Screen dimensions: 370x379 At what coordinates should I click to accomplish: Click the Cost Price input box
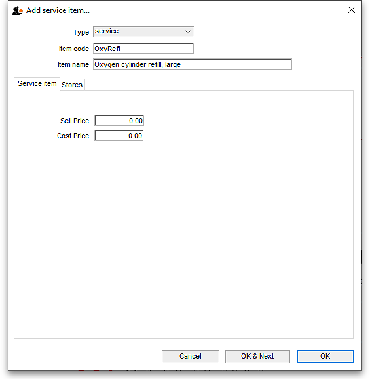coord(119,136)
